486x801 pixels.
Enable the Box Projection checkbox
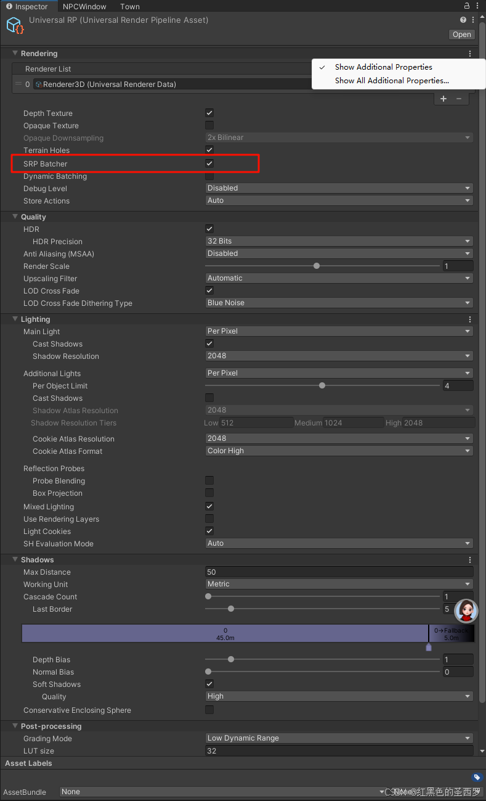click(209, 493)
